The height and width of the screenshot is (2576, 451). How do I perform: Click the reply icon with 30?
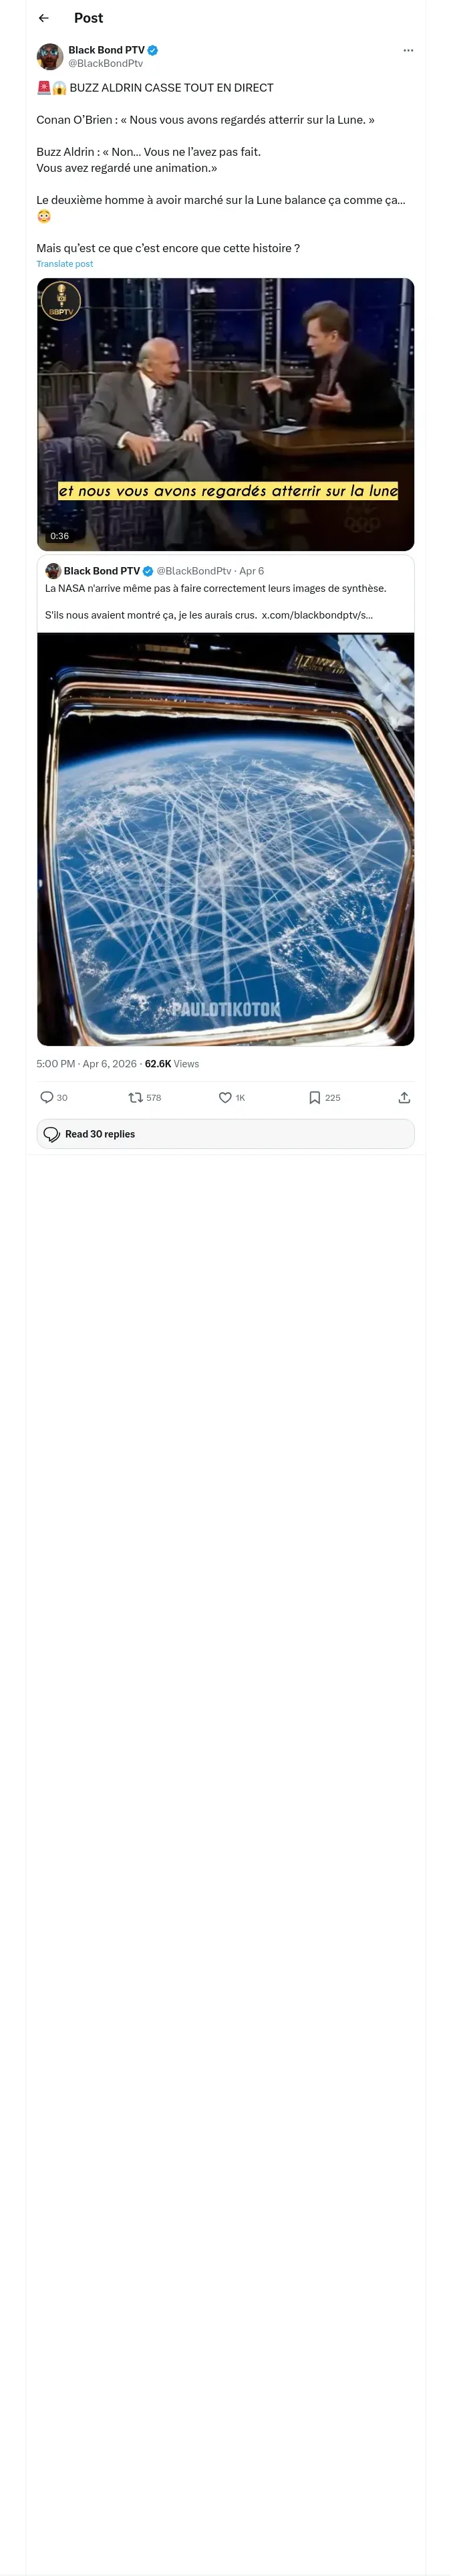(54, 1097)
